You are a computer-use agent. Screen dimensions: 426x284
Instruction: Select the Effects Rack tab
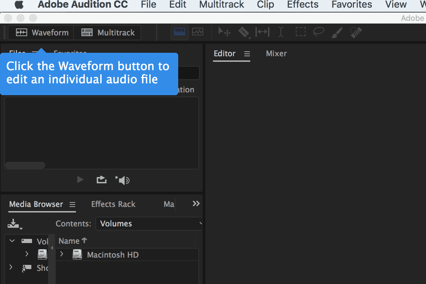pyautogui.click(x=113, y=204)
